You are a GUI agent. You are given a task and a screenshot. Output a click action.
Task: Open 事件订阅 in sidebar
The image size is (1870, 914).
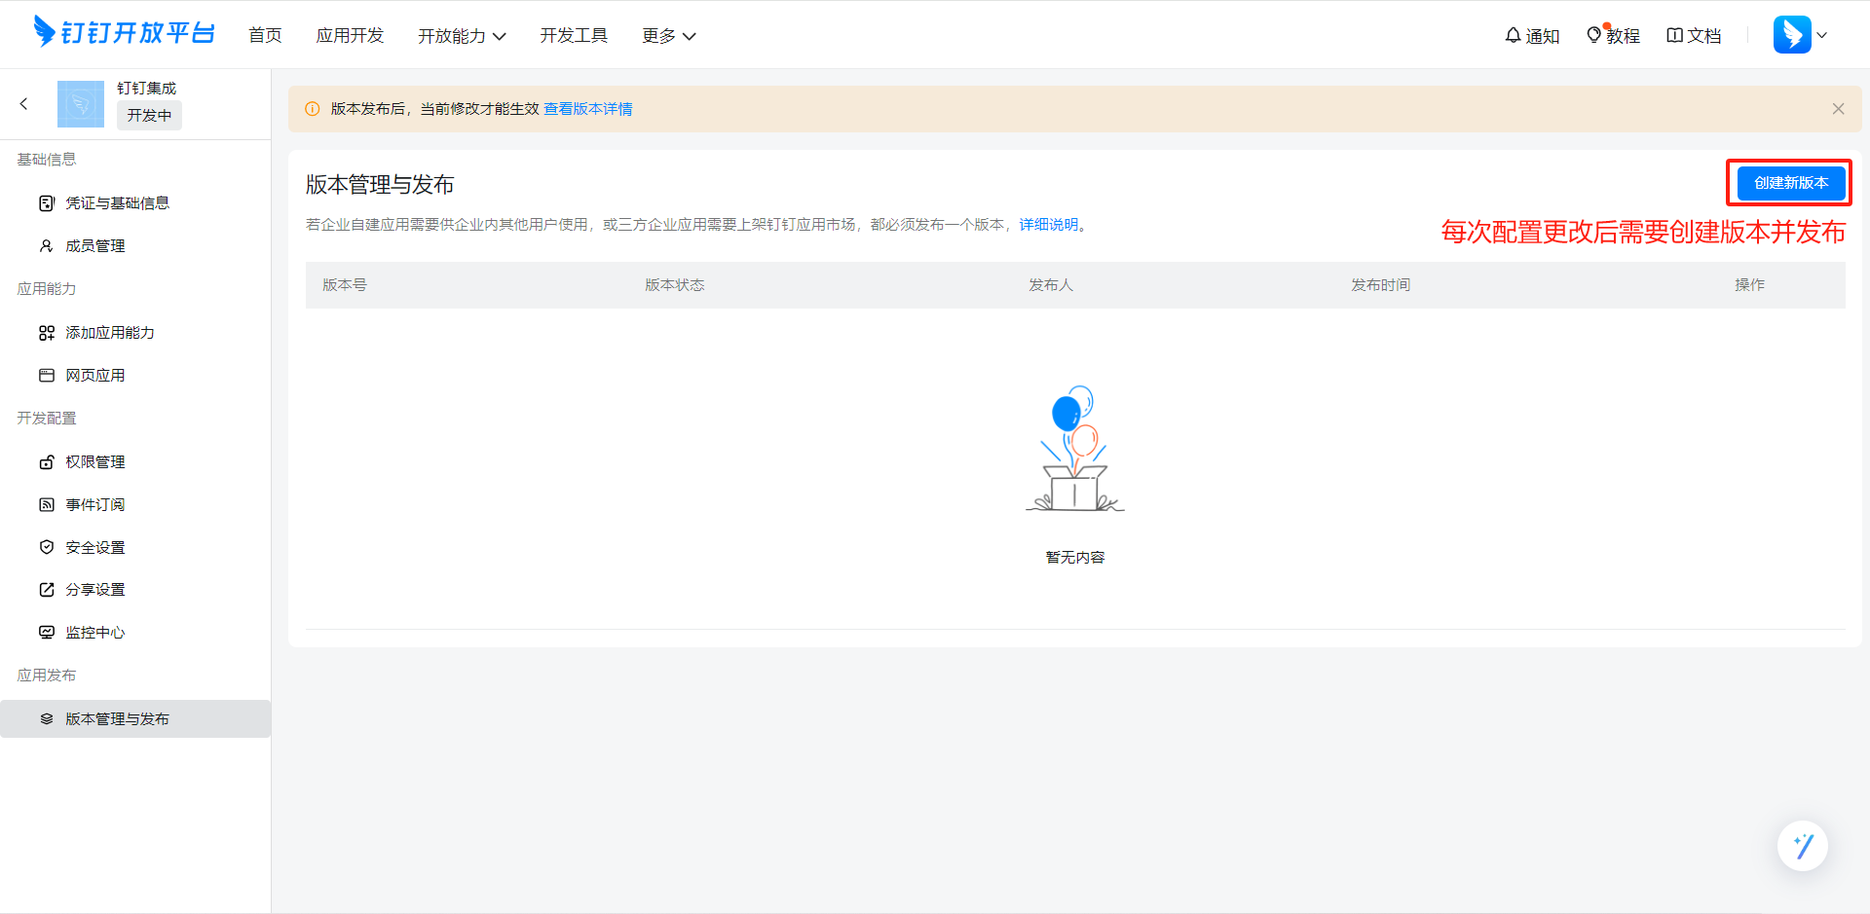94,505
